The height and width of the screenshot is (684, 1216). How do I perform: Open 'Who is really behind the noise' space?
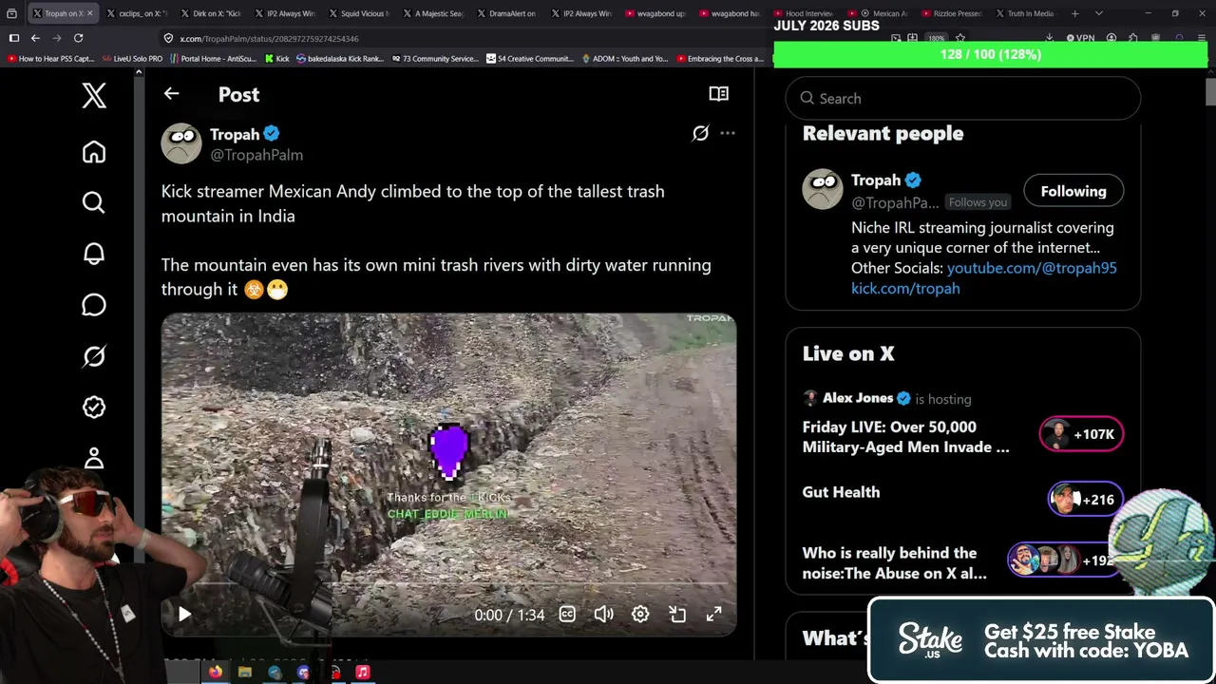(894, 562)
